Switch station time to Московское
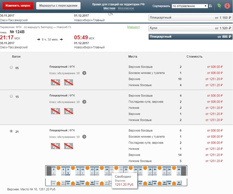Image resolution: width=233 pixels, height=194 pixels. (126, 8)
